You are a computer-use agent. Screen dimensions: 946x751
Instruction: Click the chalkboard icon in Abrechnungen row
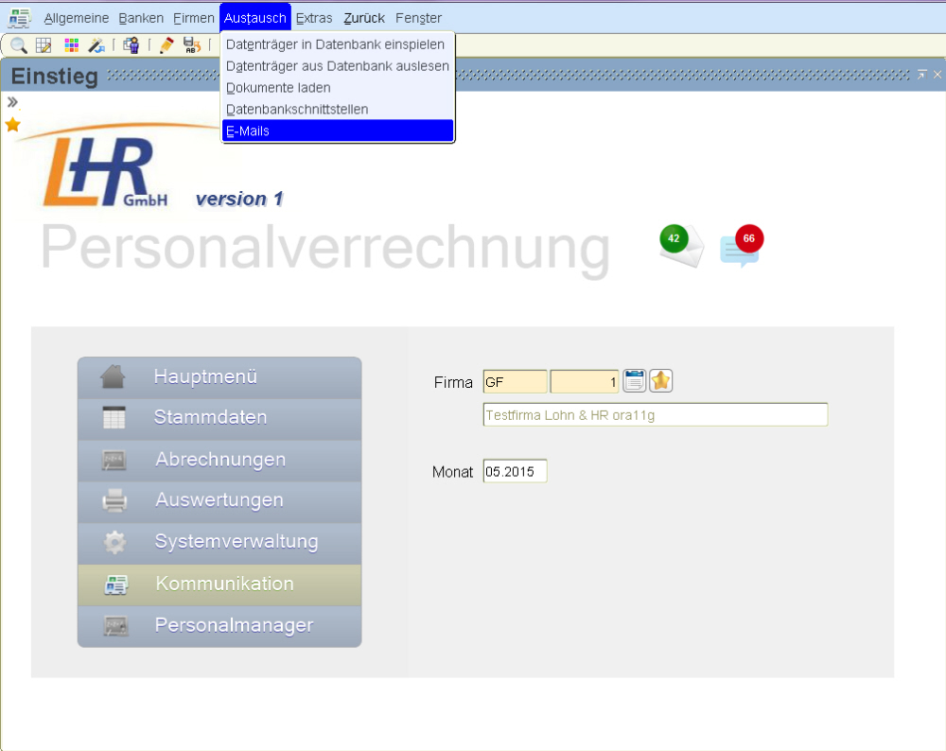click(114, 460)
